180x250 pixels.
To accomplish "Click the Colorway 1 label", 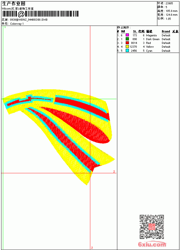I will click(17, 24).
